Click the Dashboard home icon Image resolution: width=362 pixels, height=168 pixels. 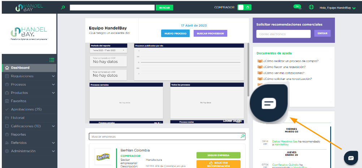(7, 68)
